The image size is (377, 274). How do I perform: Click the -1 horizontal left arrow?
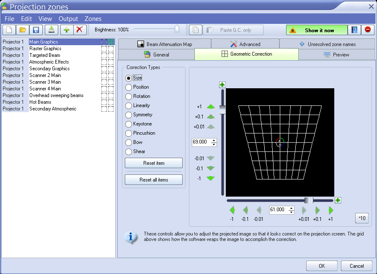232,210
